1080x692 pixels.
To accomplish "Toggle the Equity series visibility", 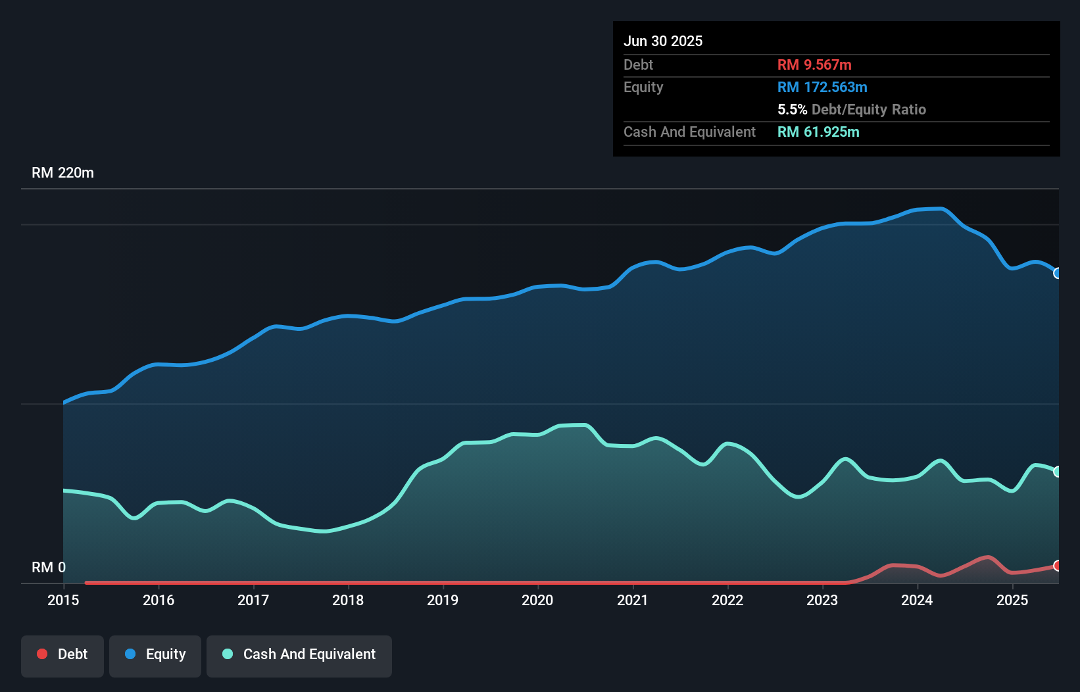I will coord(155,654).
